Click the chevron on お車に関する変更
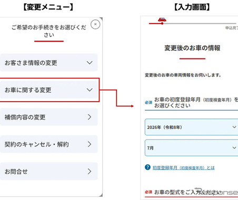Image resolution: width=238 pixels, height=200 pixels. click(x=90, y=90)
